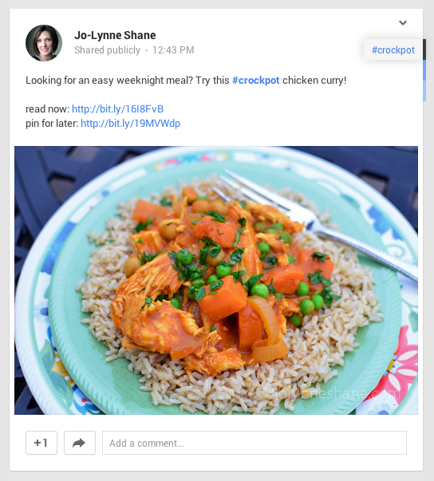Click the jolynneshane.com watermark on photo
434x481 pixels.
pyautogui.click(x=333, y=393)
